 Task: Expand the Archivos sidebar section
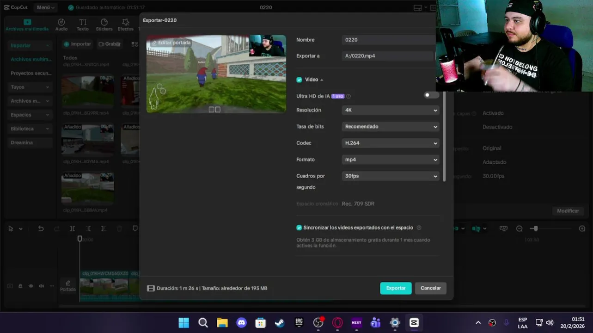tap(30, 101)
